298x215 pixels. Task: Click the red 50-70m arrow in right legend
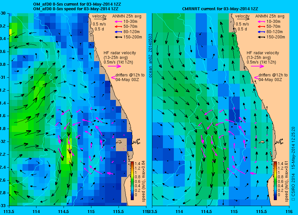pyautogui.click(x=262, y=26)
